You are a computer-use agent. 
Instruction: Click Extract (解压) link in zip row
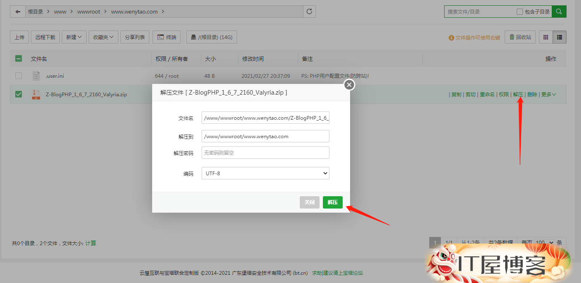518,94
